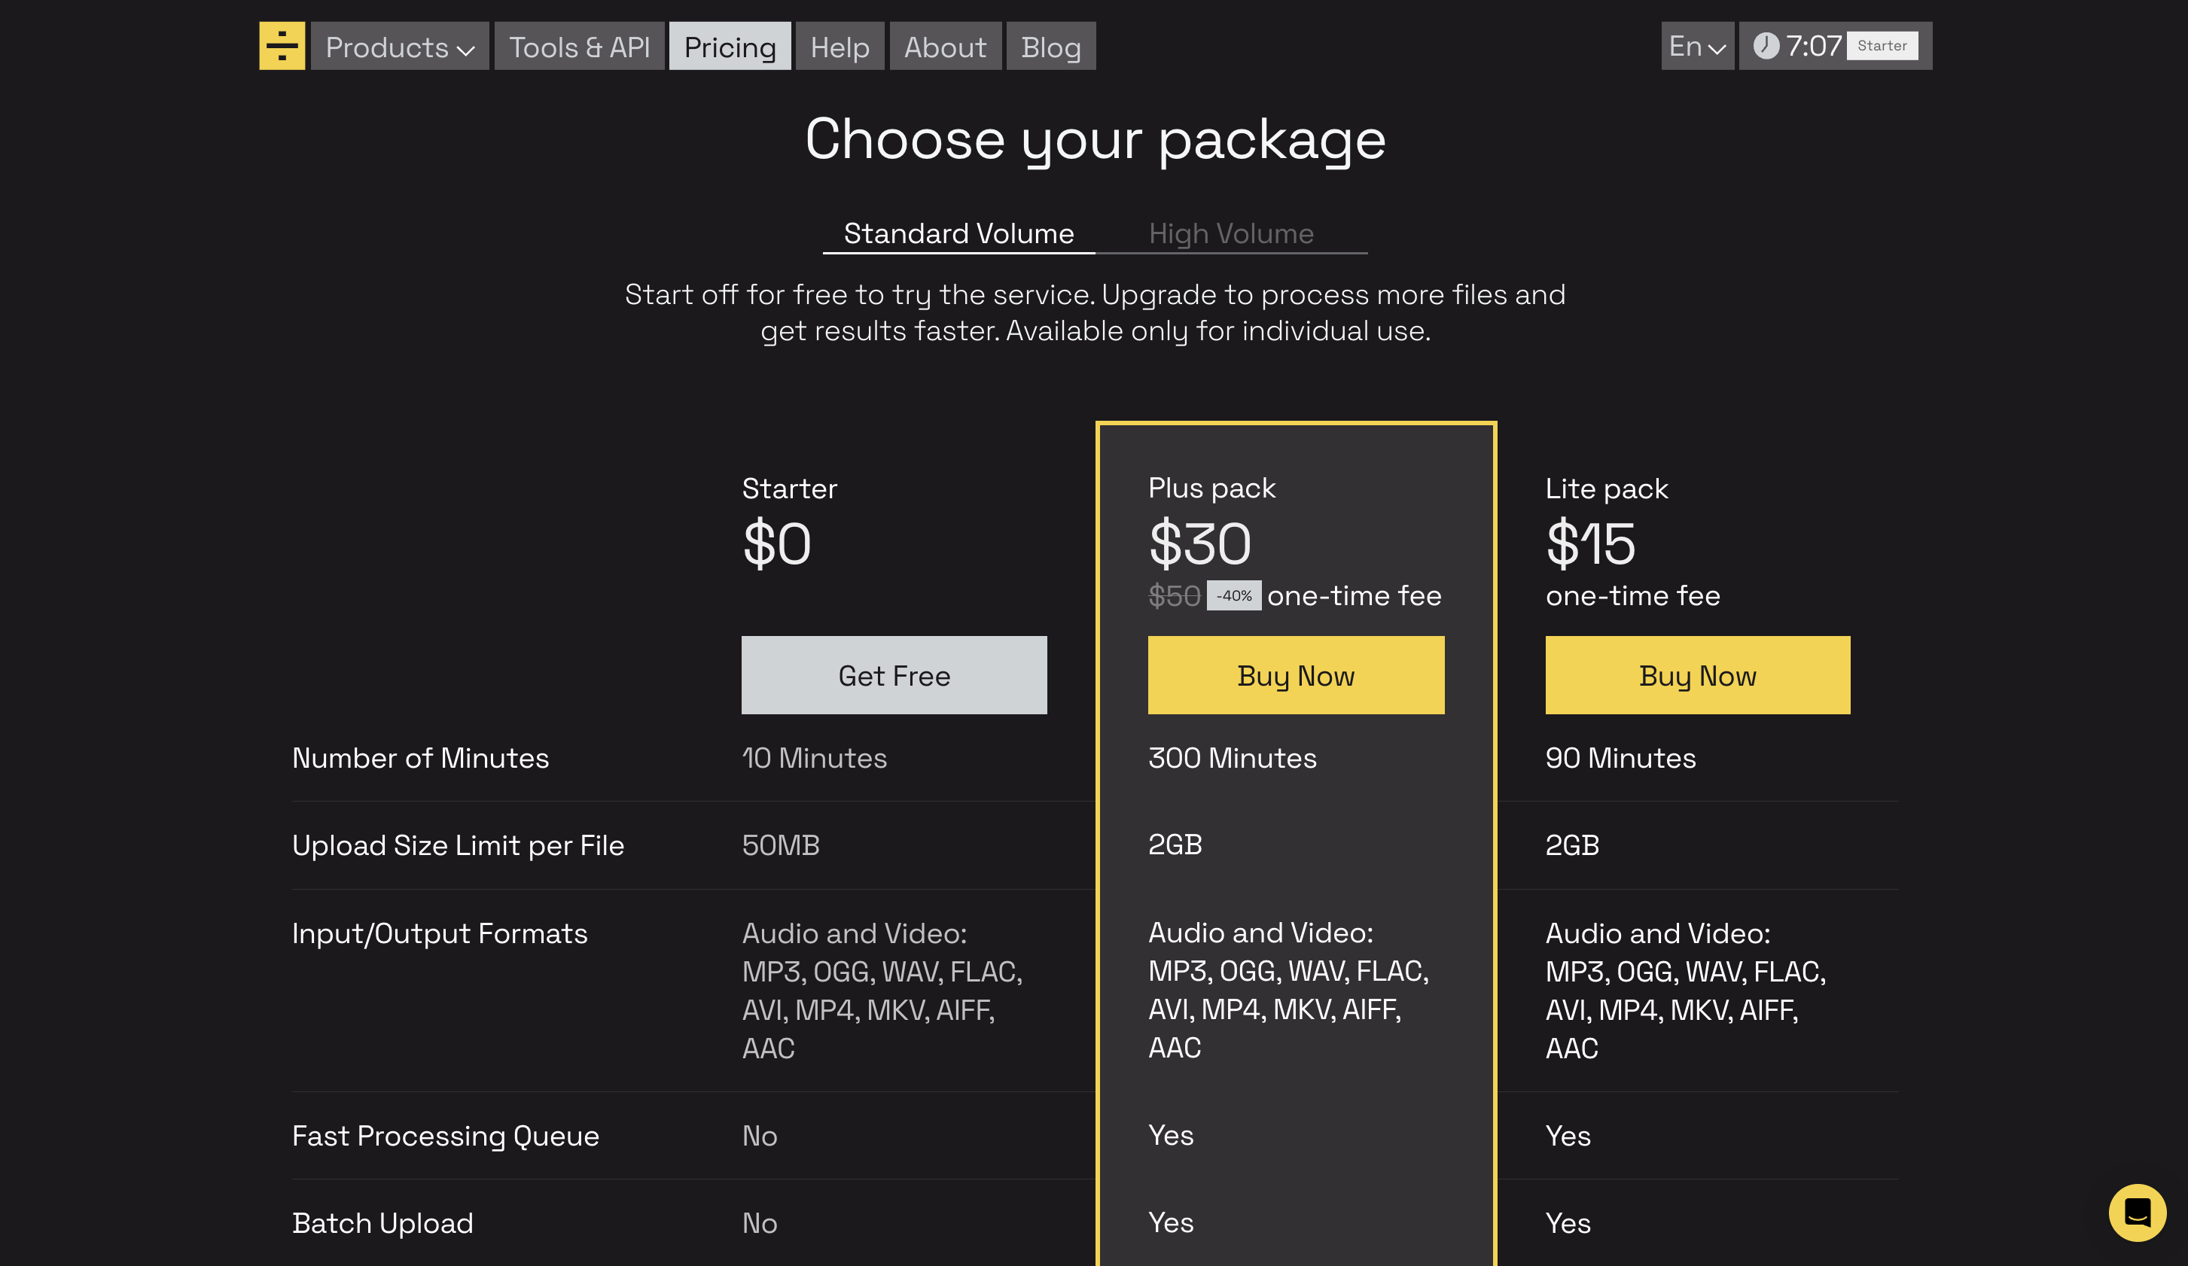Click the Pricing navigation tab
Image resolution: width=2188 pixels, height=1266 pixels.
click(731, 45)
